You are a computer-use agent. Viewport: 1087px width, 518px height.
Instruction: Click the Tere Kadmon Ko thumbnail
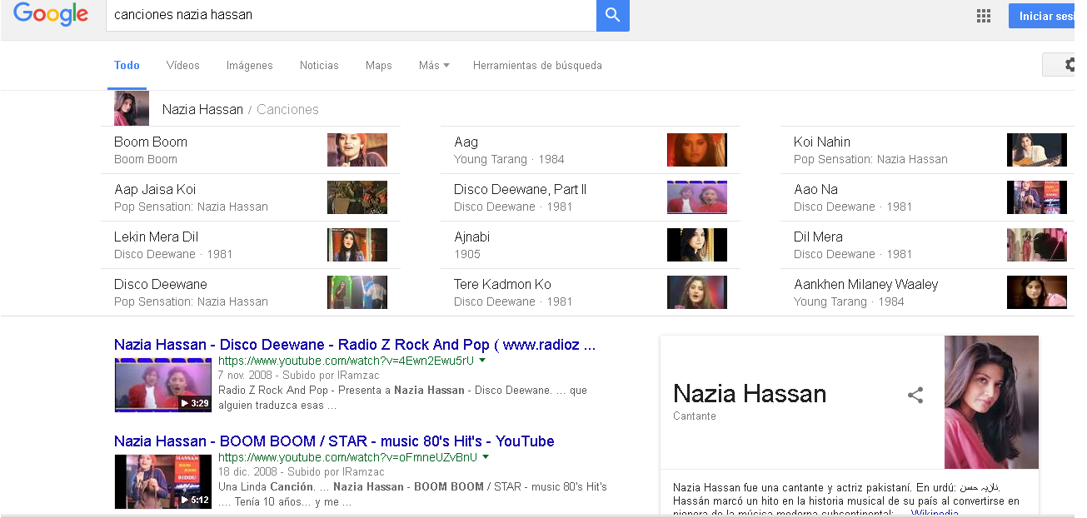pos(697,292)
